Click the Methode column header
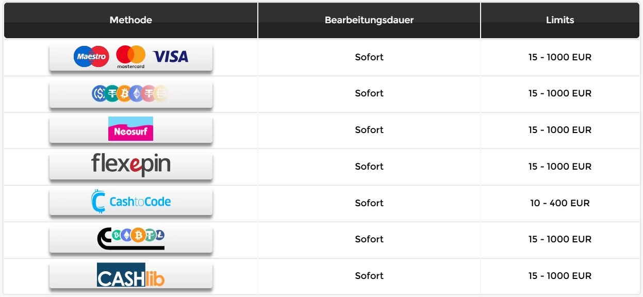 click(x=131, y=21)
